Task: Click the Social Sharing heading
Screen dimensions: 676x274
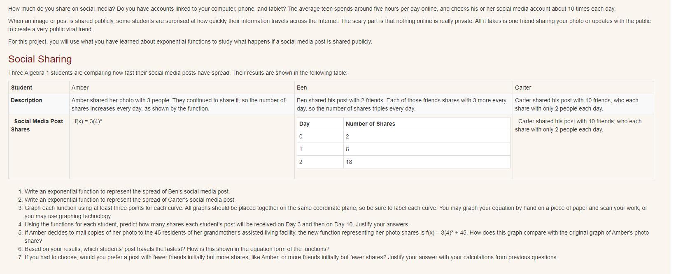Action: click(40, 59)
